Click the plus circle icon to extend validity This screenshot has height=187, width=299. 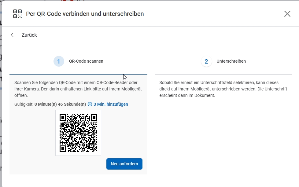point(90,104)
